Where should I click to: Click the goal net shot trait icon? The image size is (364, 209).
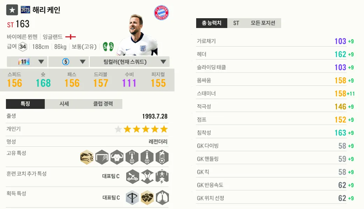(x=102, y=157)
